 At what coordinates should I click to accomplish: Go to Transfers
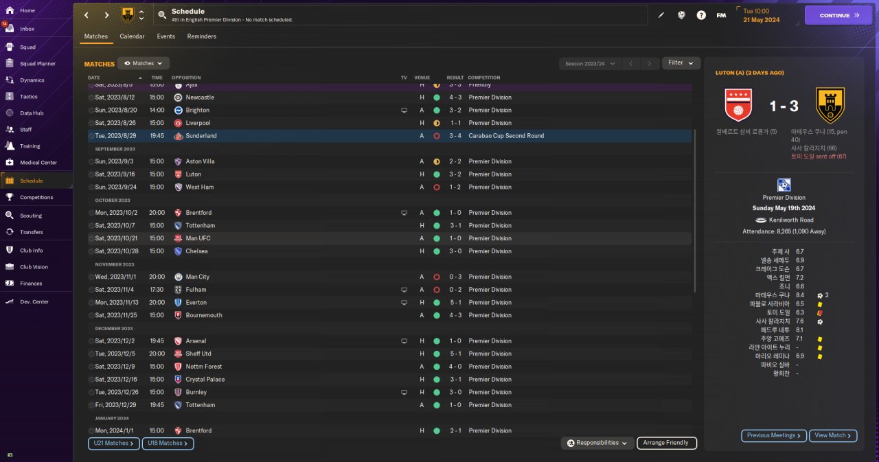pyautogui.click(x=32, y=232)
